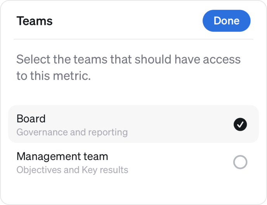Viewport: 267px width, 205px height.
Task: Click the empty area below Management team
Action: (133, 192)
